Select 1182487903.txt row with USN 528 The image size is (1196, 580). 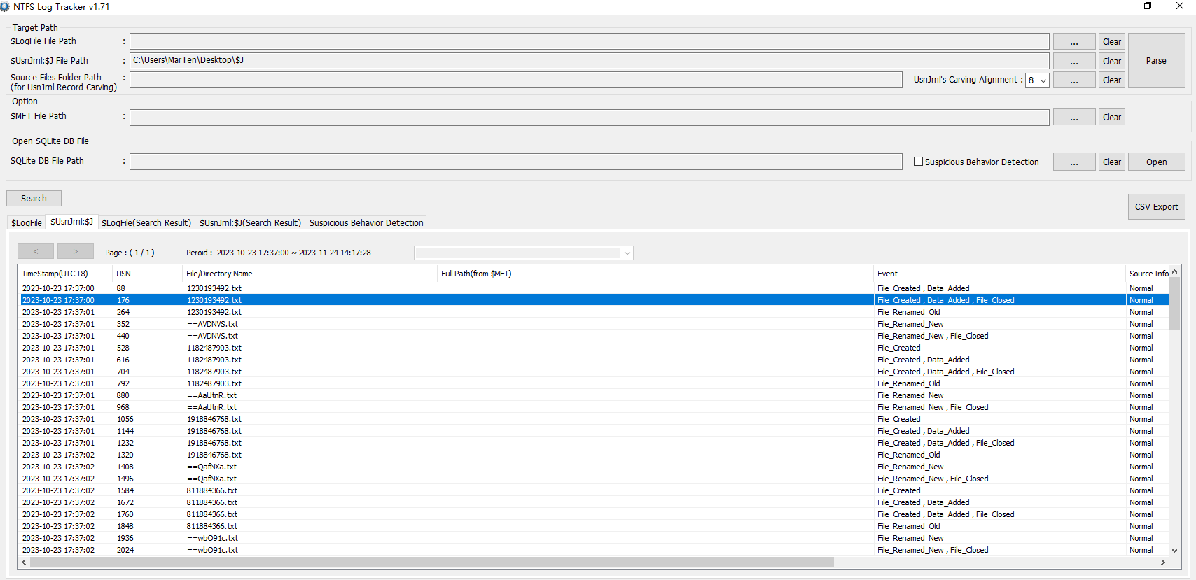(594, 348)
